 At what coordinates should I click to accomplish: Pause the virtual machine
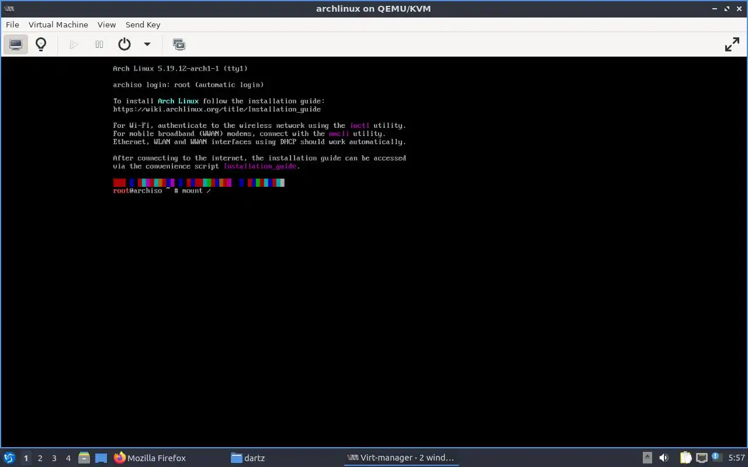(99, 44)
